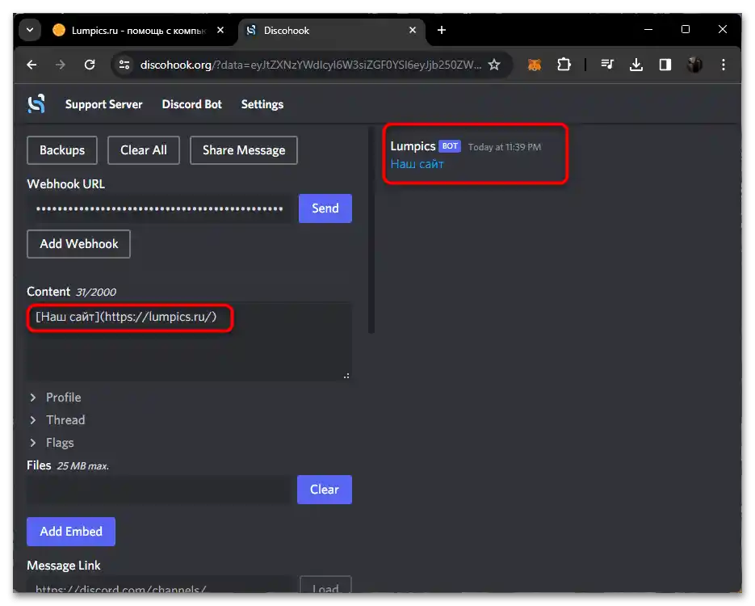755x606 pixels.
Task: Click inside the Content text area
Action: click(x=189, y=342)
